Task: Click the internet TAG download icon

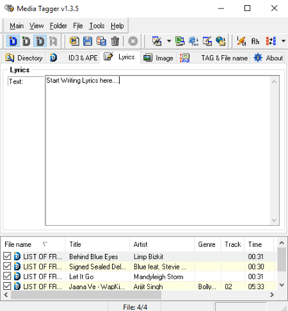Action: coord(193,41)
